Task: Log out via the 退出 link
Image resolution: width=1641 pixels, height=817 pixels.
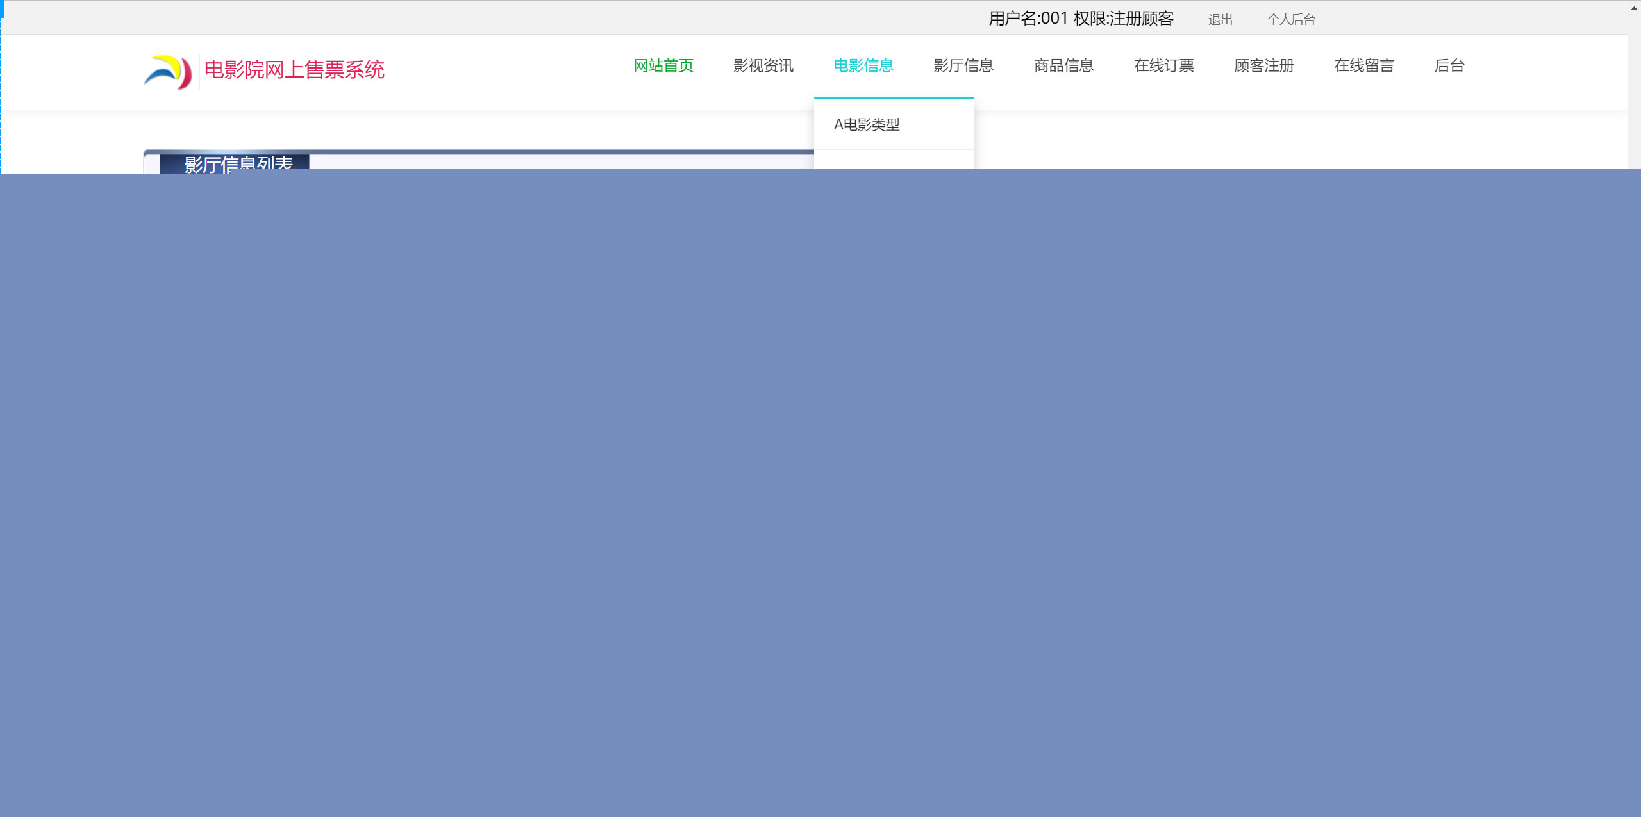Action: click(x=1220, y=20)
